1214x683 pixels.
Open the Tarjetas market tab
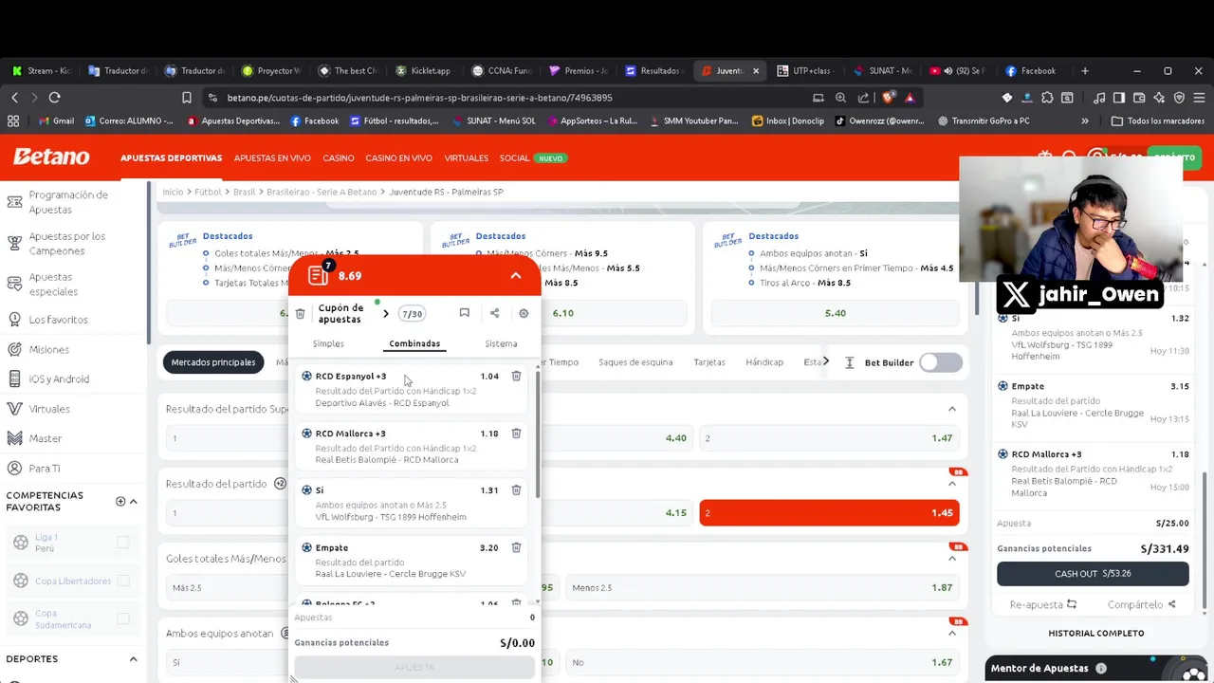pyautogui.click(x=709, y=362)
